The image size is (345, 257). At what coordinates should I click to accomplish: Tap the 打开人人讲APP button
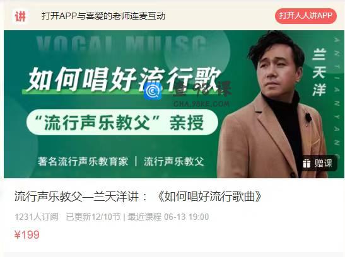(x=306, y=16)
